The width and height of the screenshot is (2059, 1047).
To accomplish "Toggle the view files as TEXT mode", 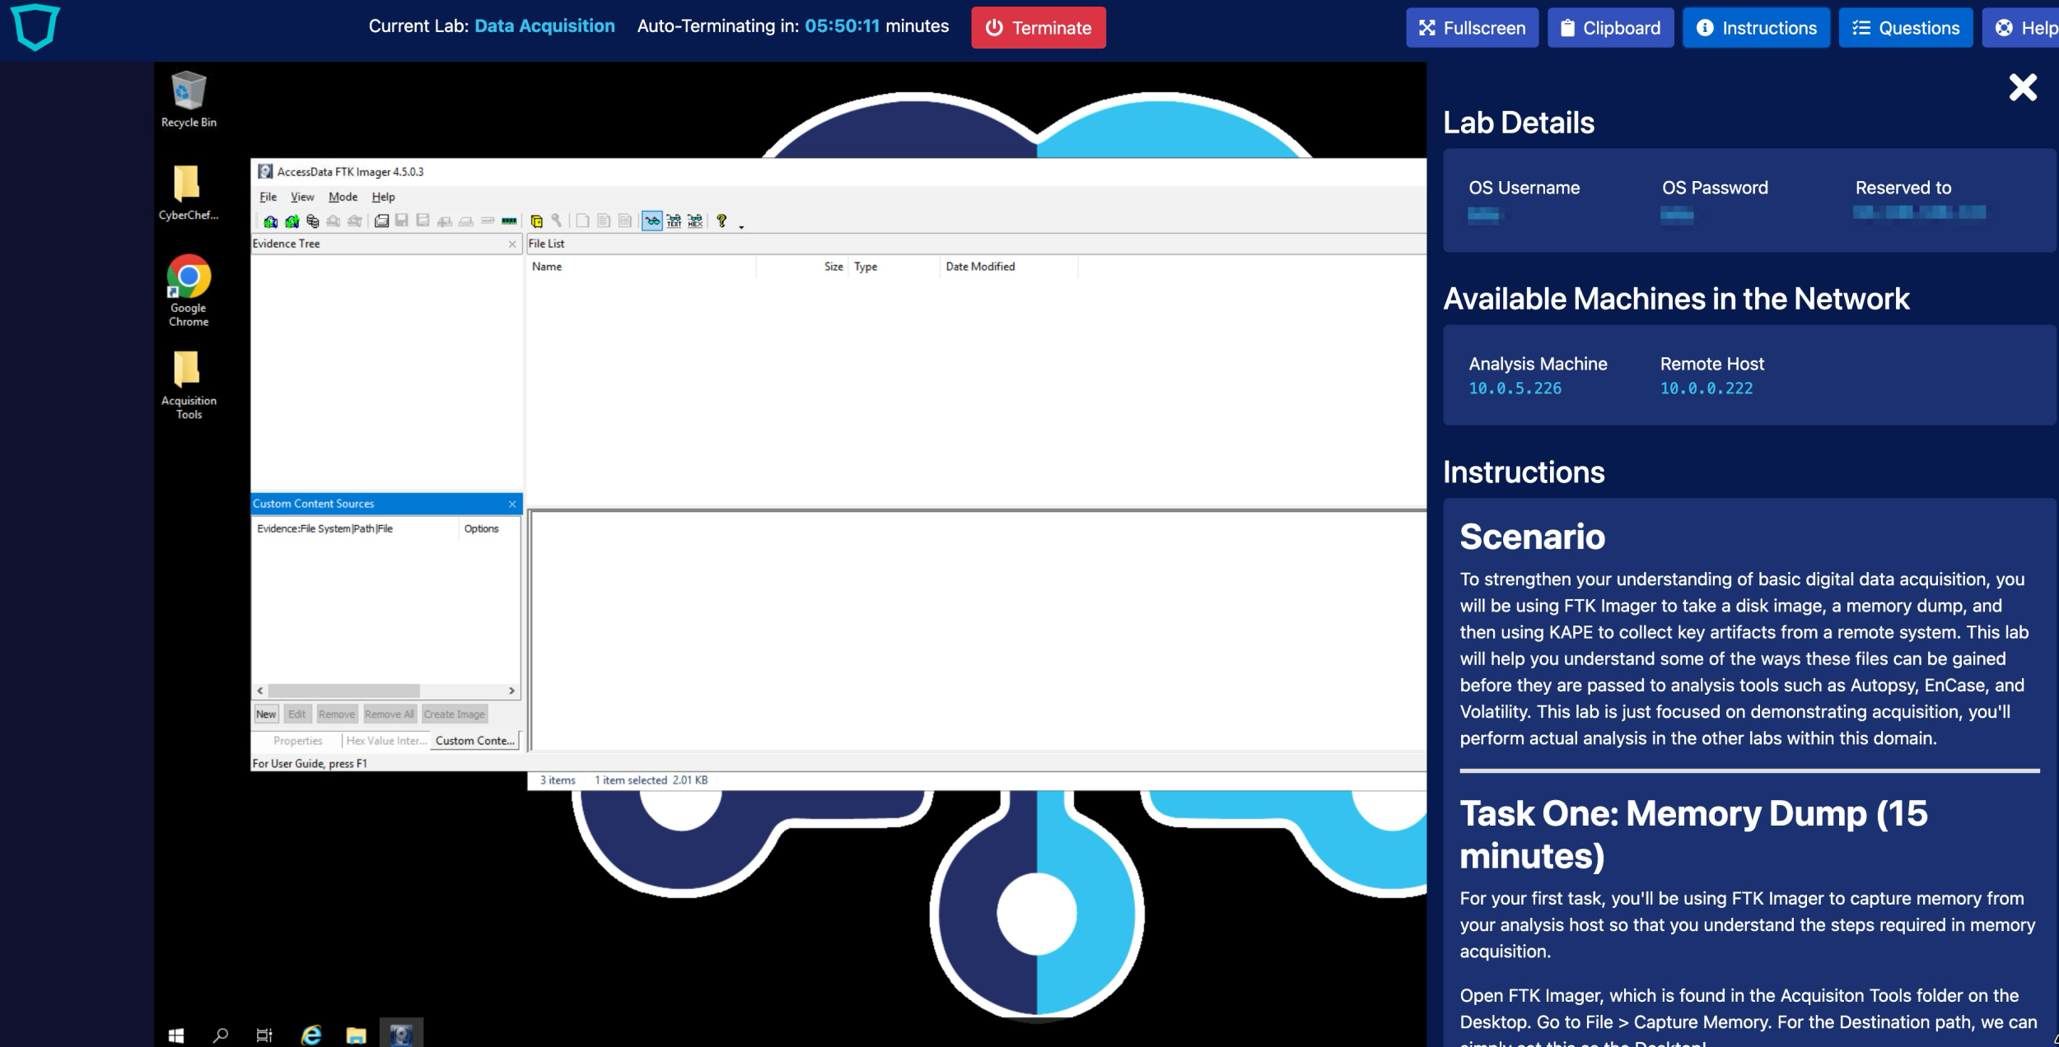I will [674, 221].
